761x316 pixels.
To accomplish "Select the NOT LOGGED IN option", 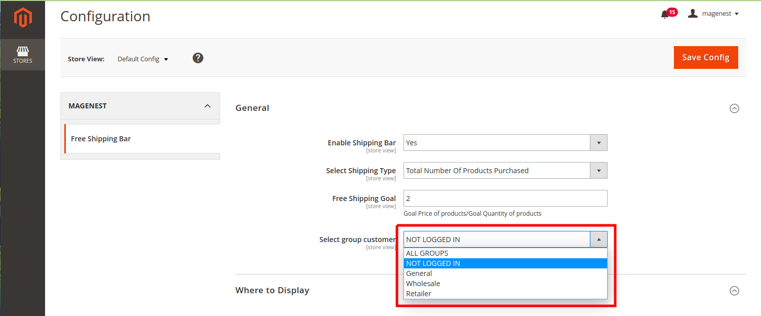I will point(433,263).
